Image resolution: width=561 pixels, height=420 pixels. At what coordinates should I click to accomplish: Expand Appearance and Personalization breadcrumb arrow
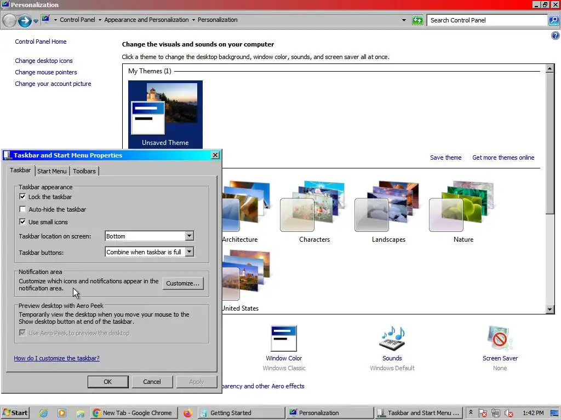193,20
